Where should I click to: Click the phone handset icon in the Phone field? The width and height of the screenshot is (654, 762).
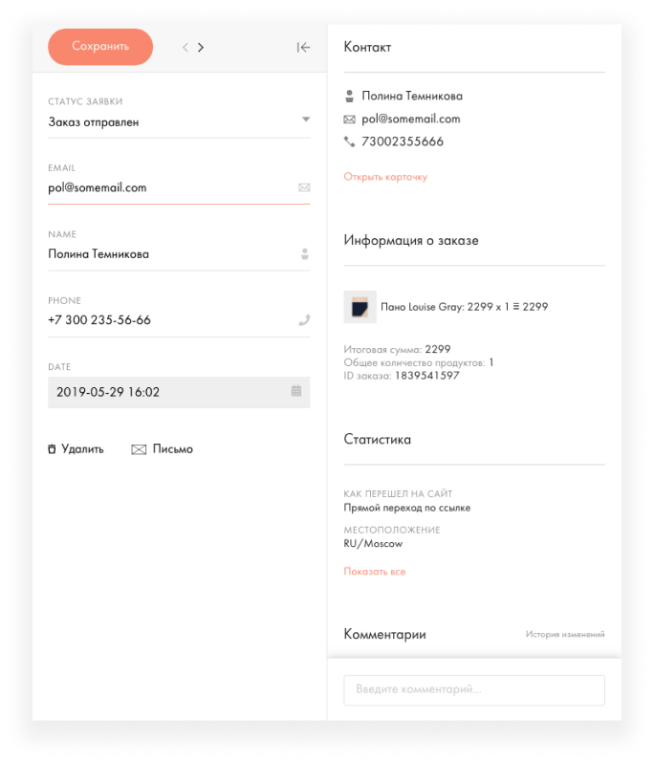click(304, 319)
